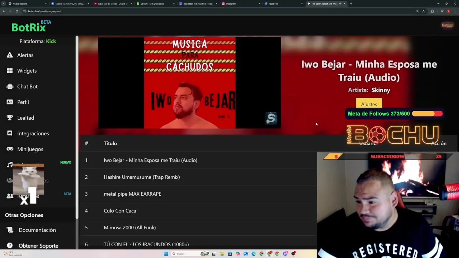
Task: Open Copilot from the taskbar
Action: (238, 254)
